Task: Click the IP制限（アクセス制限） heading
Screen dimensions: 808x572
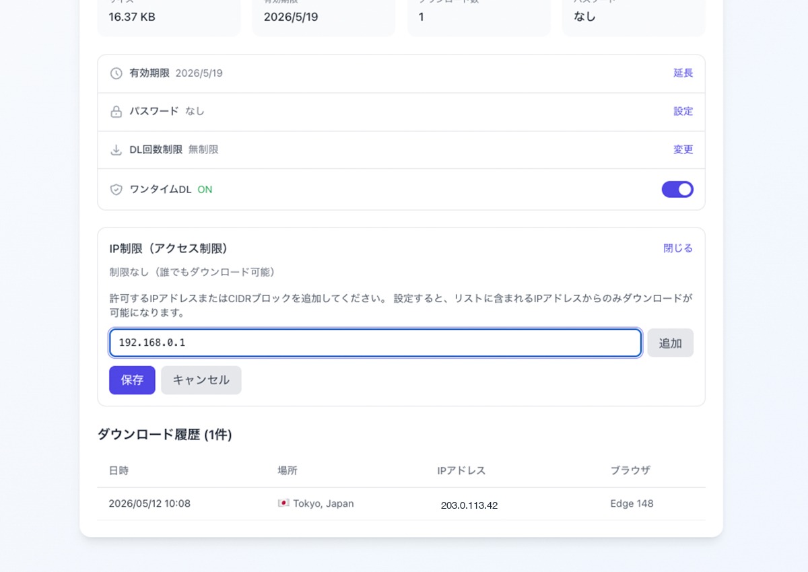Action: [x=169, y=248]
